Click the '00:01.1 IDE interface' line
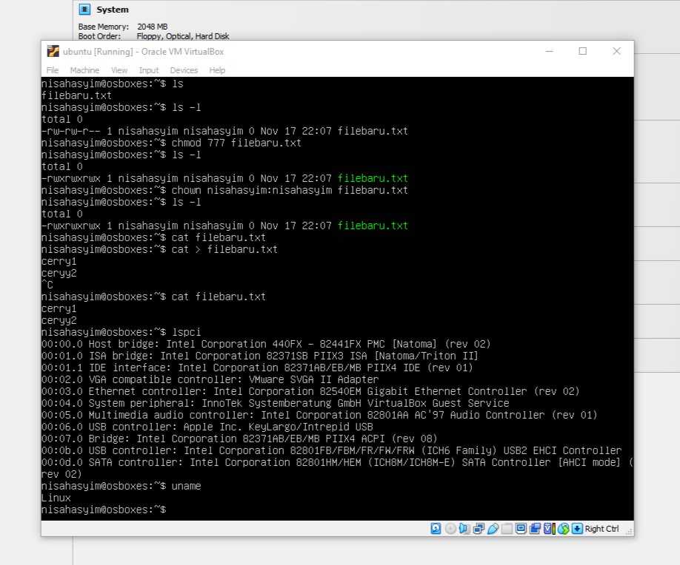Screen dimensions: 680x565 tap(257, 368)
